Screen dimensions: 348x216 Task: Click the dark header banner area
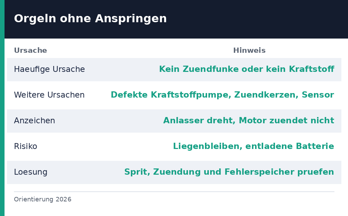(176, 19)
